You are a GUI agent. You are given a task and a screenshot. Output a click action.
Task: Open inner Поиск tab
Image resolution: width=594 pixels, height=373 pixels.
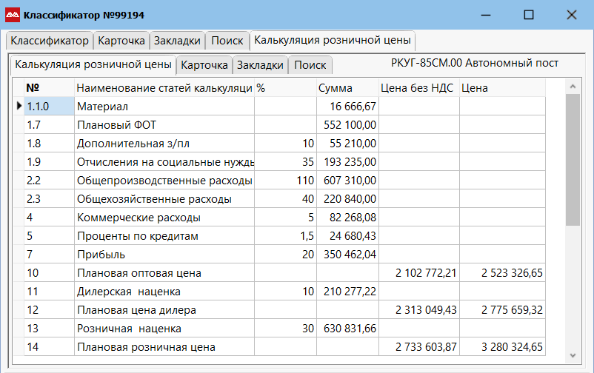pos(310,65)
